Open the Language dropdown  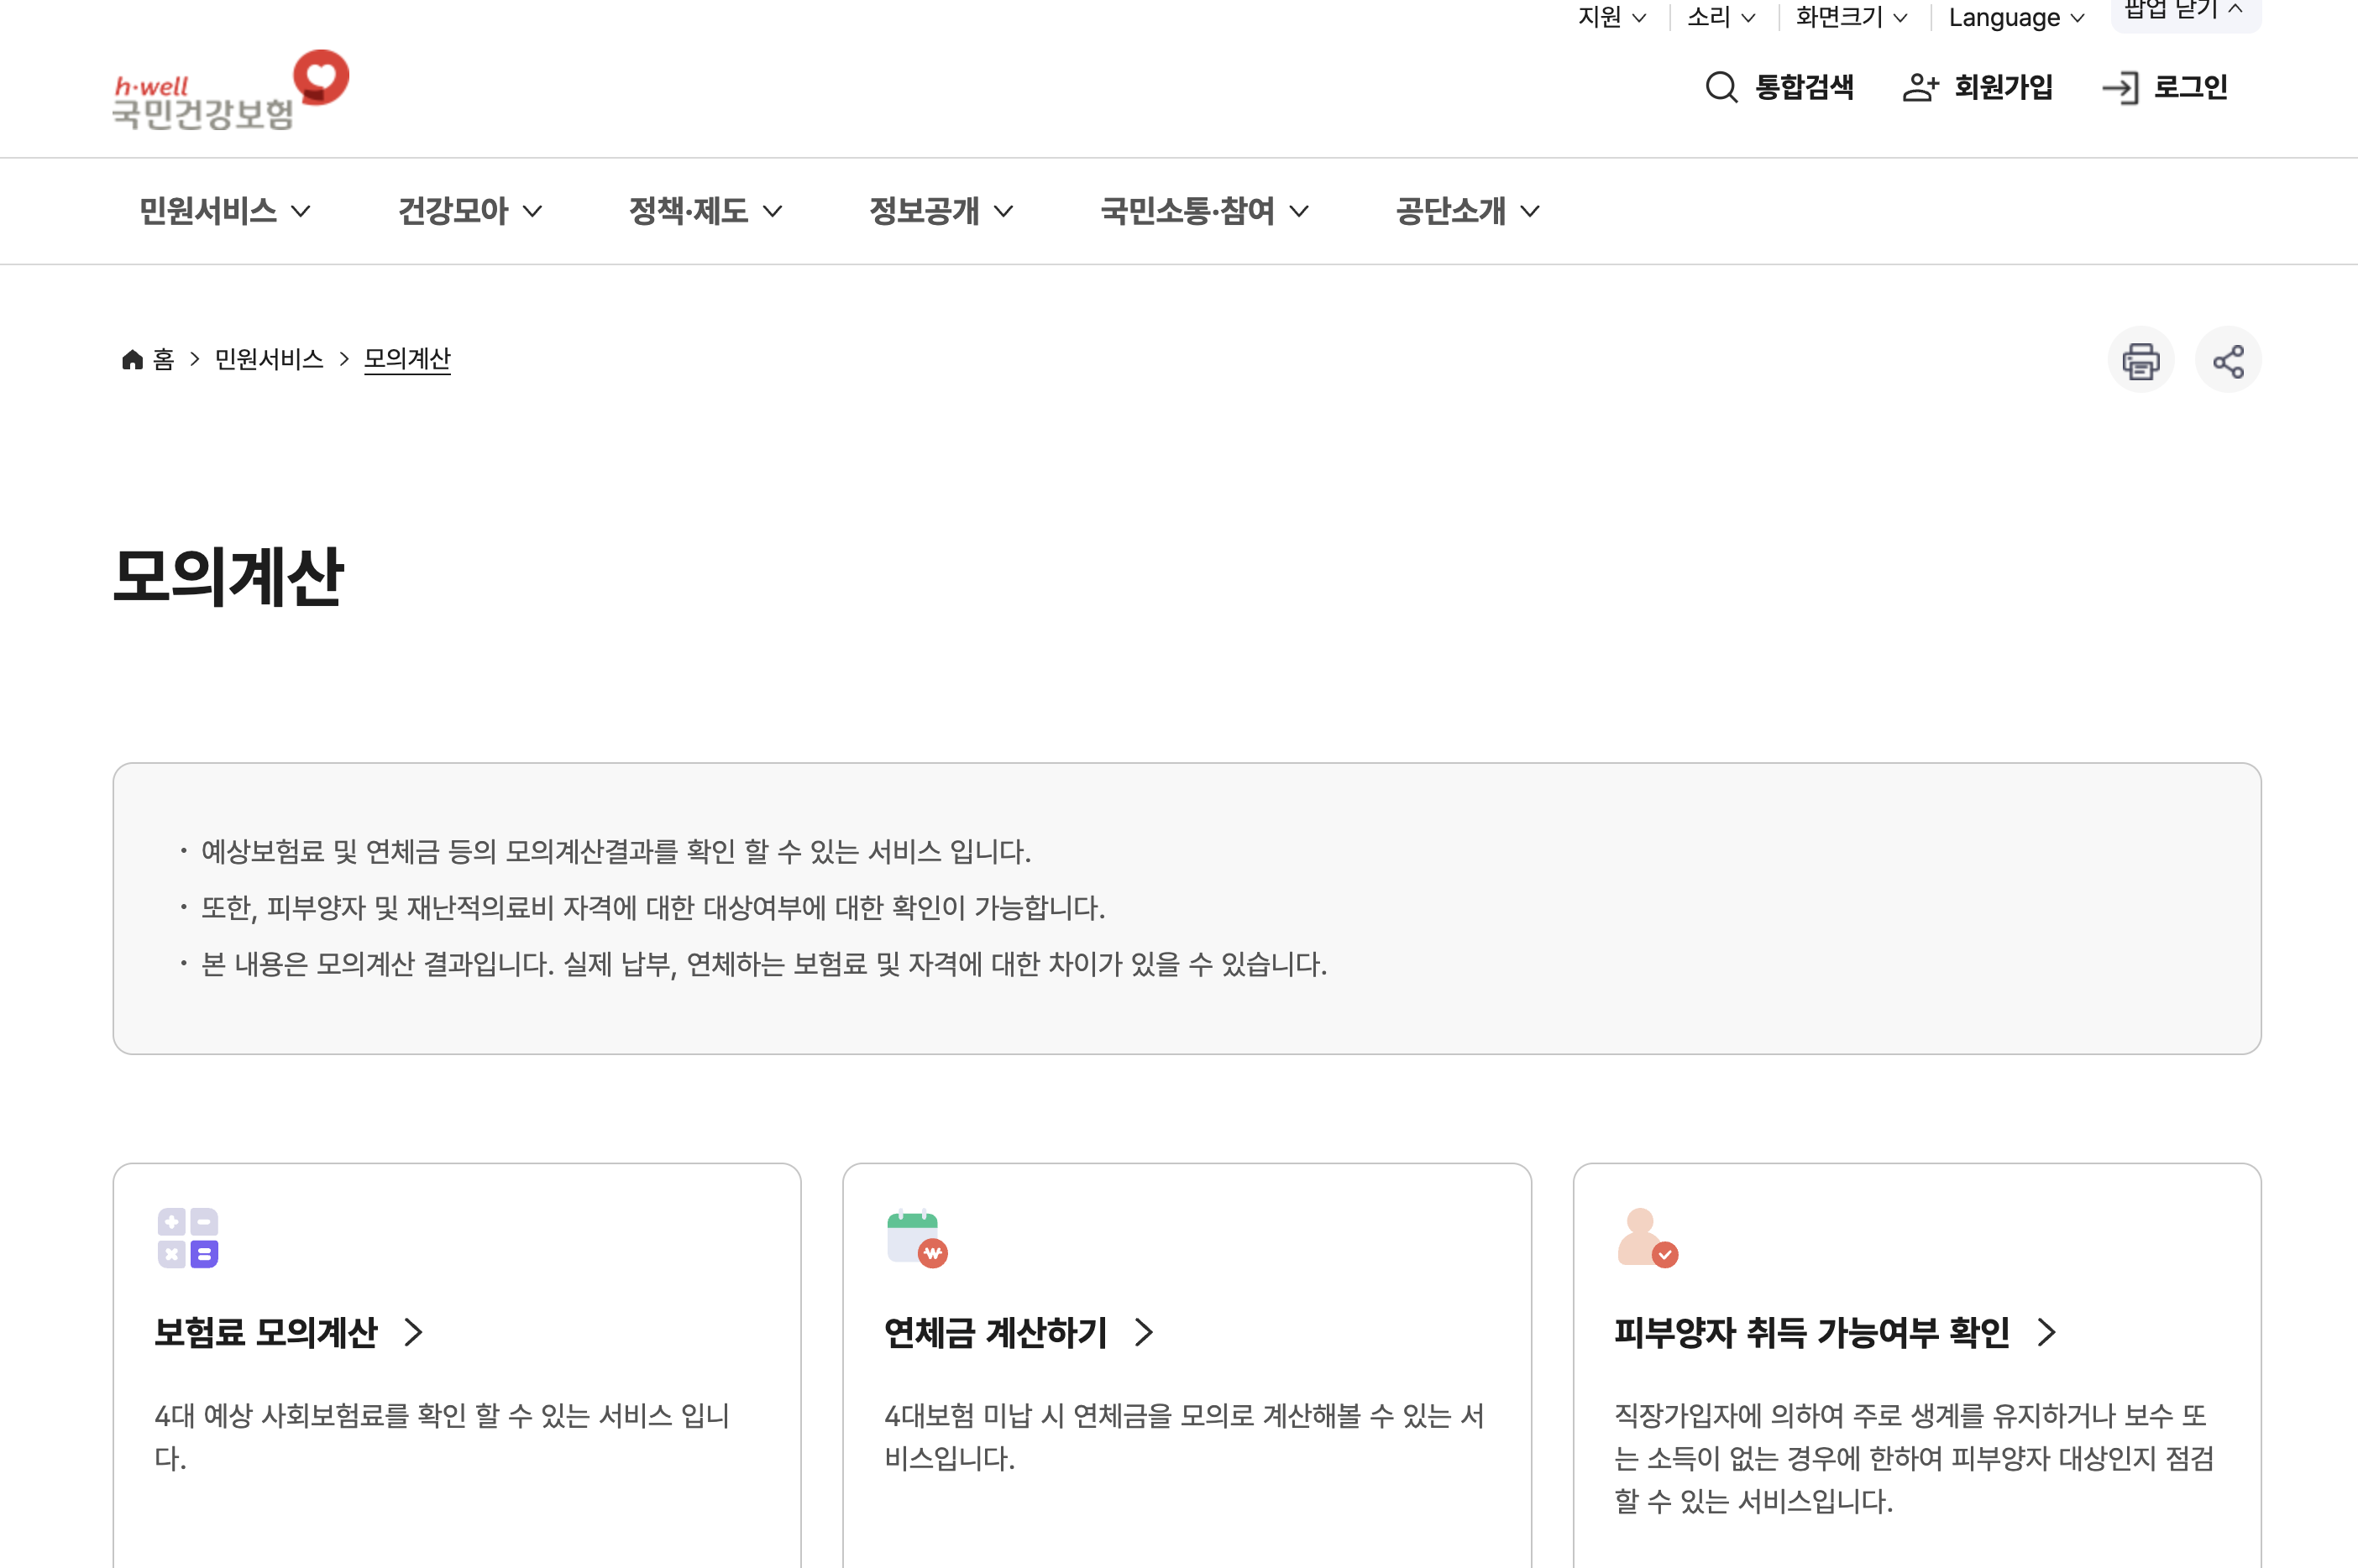[2015, 18]
